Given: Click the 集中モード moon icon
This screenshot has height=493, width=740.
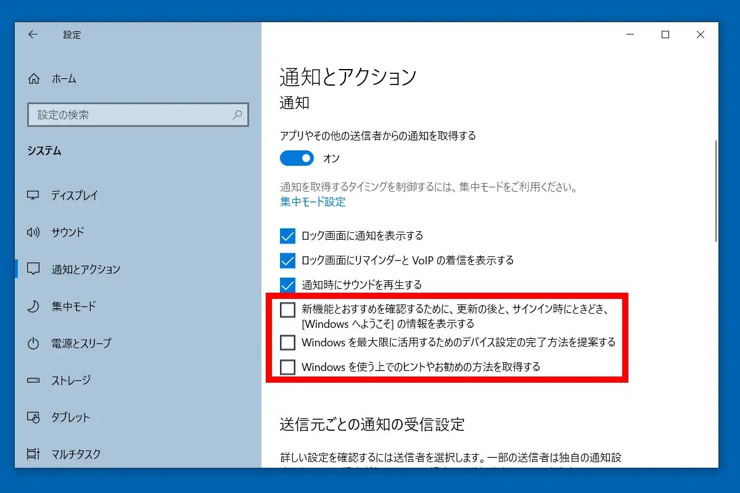Looking at the screenshot, I should point(33,306).
